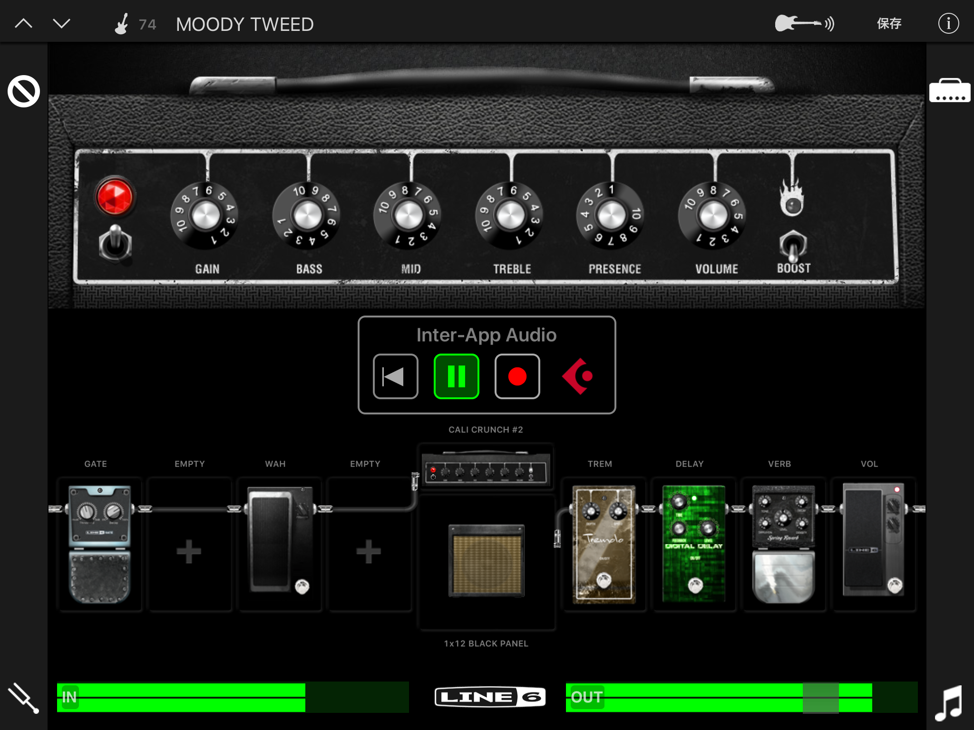Toggle the Tremolo pedal footswitch
The width and height of the screenshot is (974, 730).
(604, 580)
